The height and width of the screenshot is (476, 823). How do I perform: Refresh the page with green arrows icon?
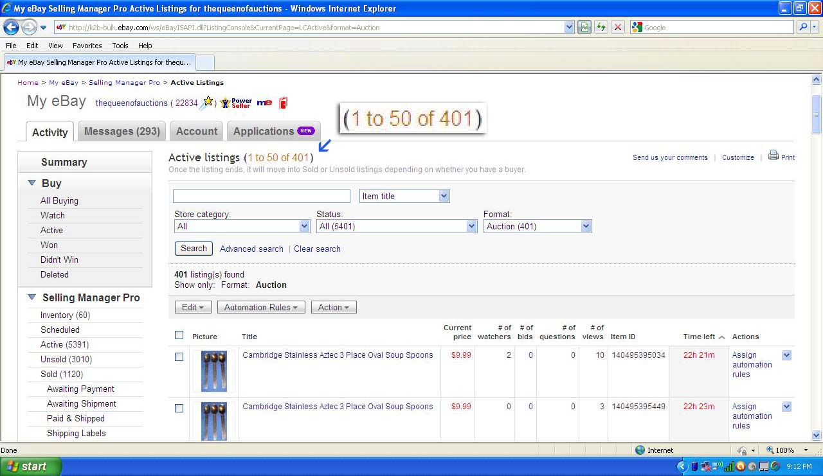tap(601, 27)
